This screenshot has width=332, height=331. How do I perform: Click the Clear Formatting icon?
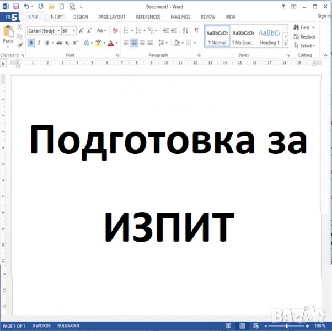[115, 31]
